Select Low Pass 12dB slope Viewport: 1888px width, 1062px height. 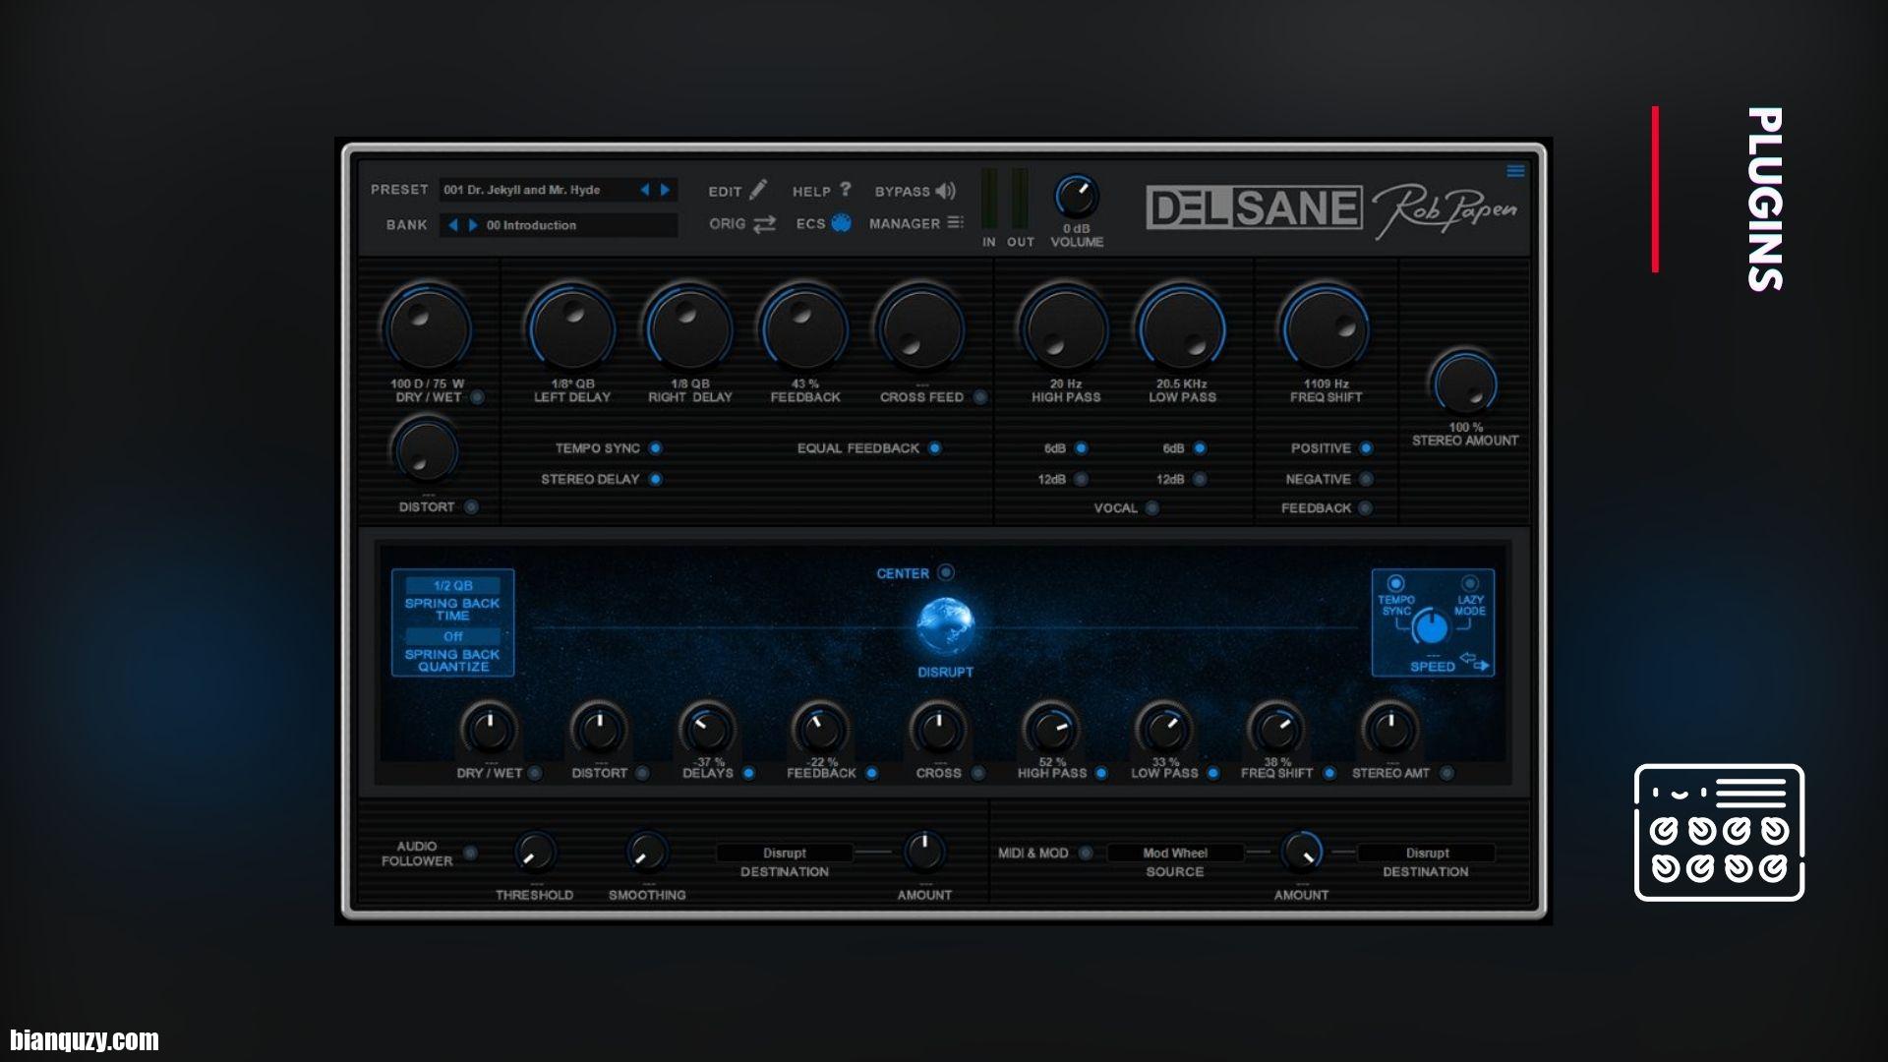coord(1200,479)
